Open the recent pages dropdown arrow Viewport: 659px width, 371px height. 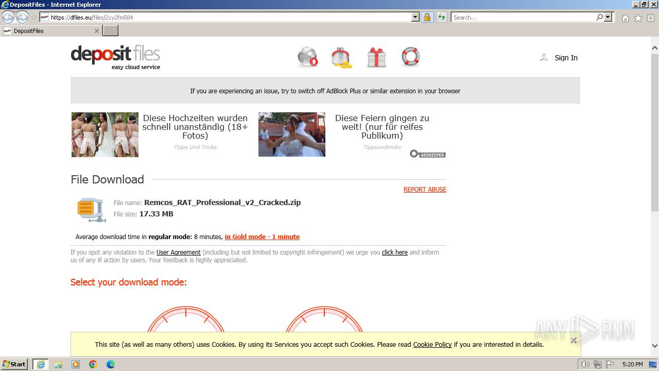click(x=34, y=17)
